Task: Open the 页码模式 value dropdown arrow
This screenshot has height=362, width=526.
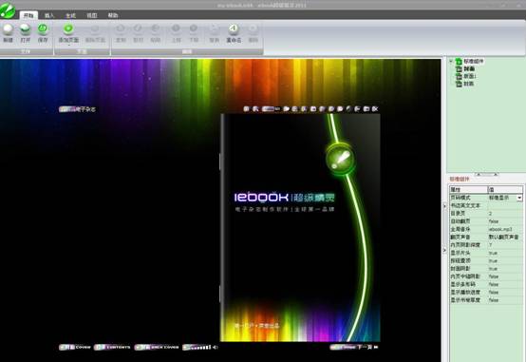Action: click(x=519, y=198)
